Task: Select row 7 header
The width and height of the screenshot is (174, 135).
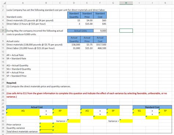Action: tap(3, 31)
